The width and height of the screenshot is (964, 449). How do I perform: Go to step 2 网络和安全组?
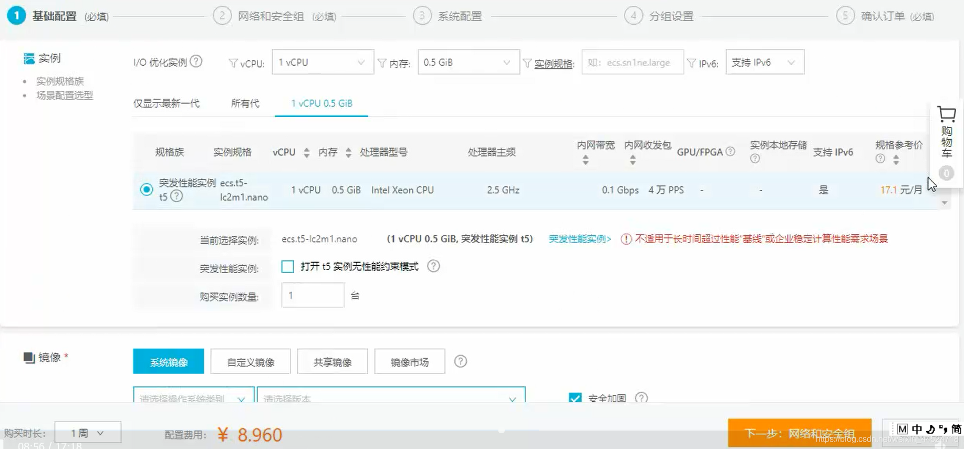[275, 16]
